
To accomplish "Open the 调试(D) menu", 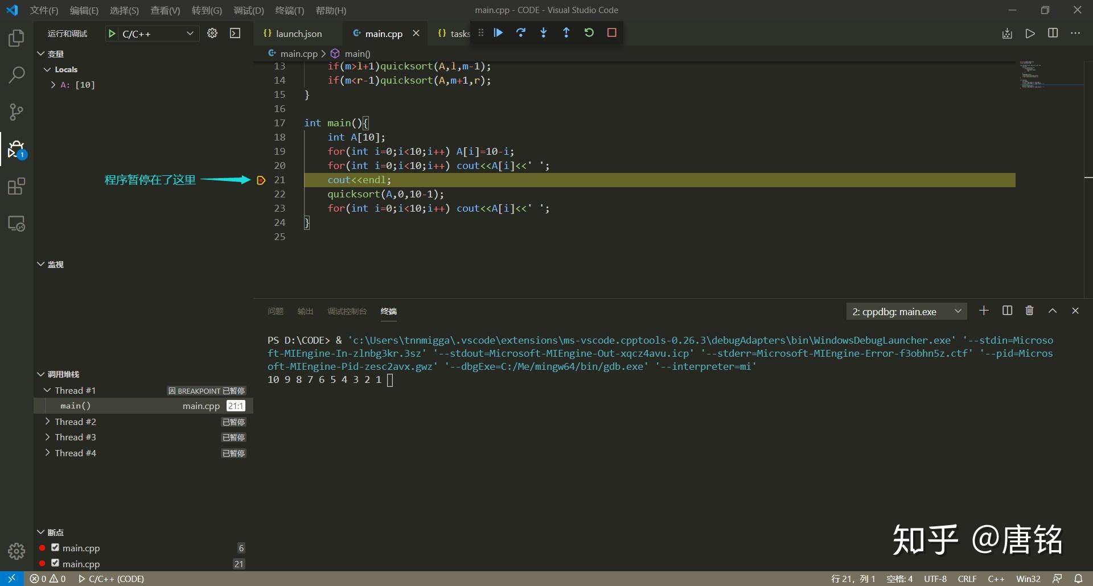I will pyautogui.click(x=249, y=10).
